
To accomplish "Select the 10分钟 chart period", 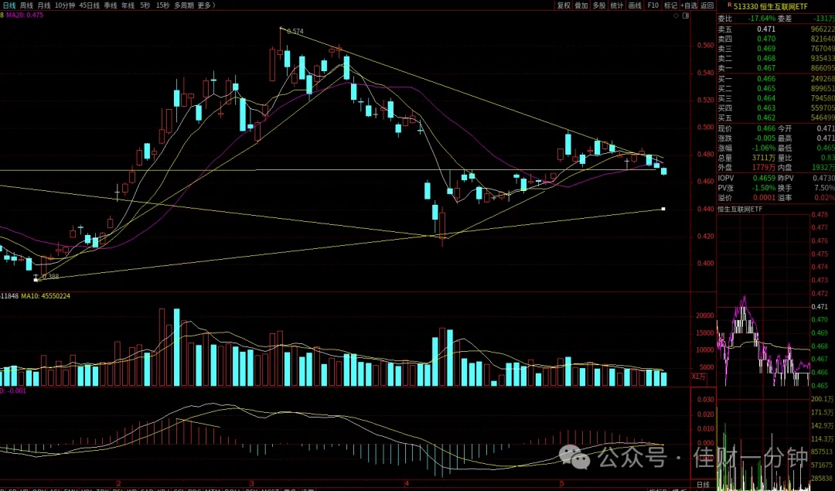I will (65, 5).
